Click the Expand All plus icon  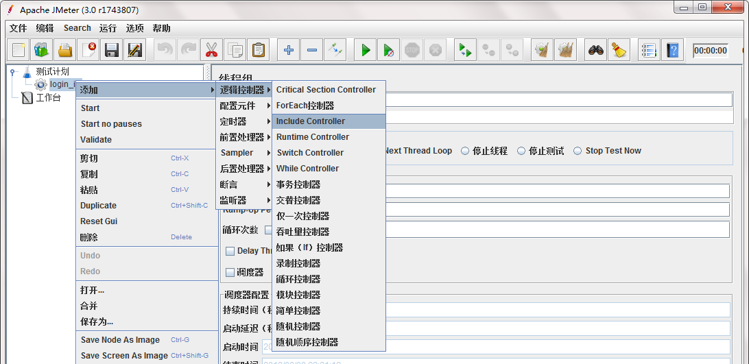pos(289,49)
